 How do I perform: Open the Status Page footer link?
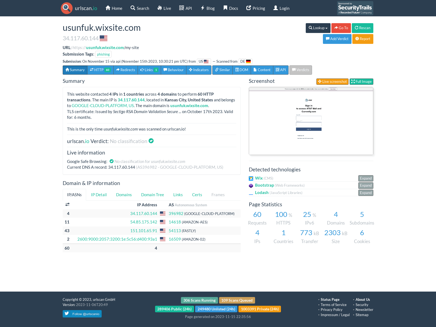[330, 299]
